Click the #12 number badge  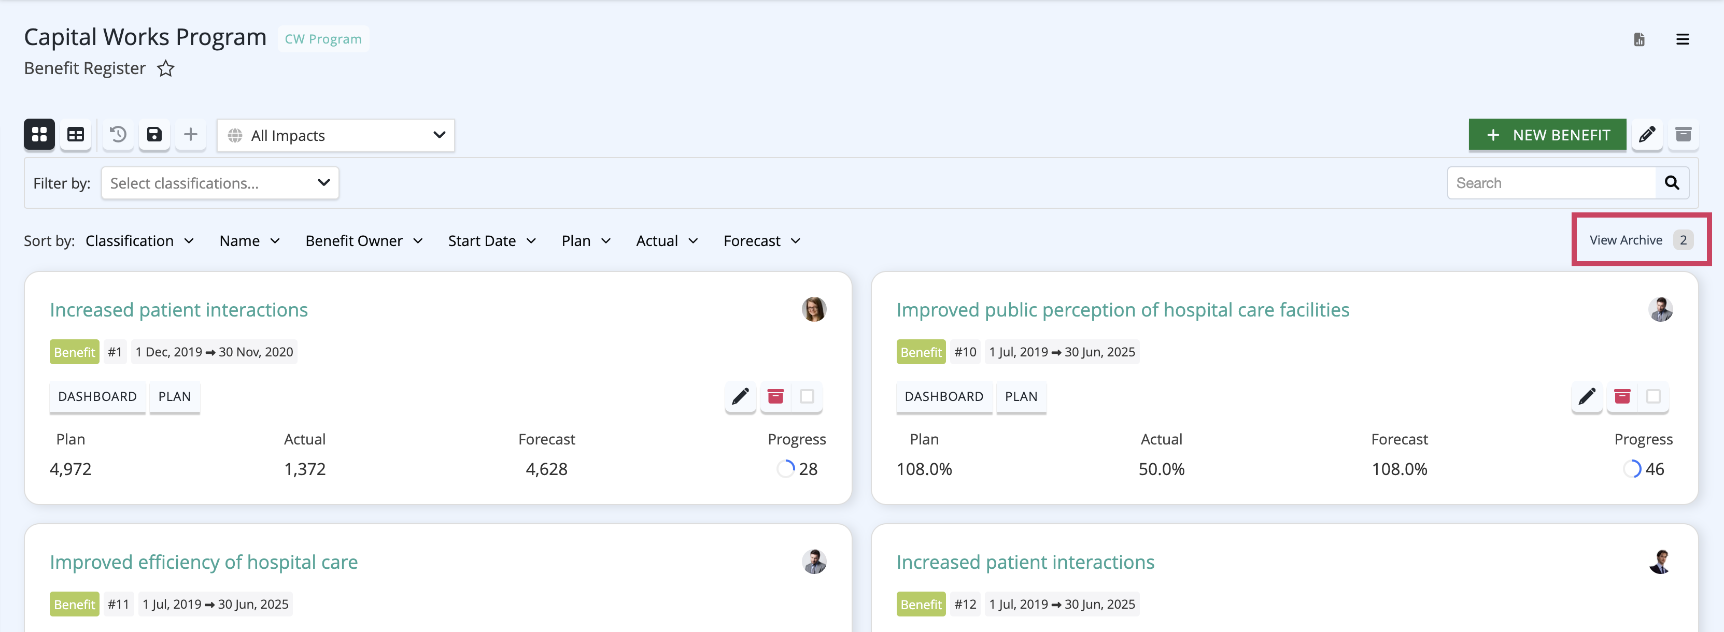pyautogui.click(x=965, y=604)
